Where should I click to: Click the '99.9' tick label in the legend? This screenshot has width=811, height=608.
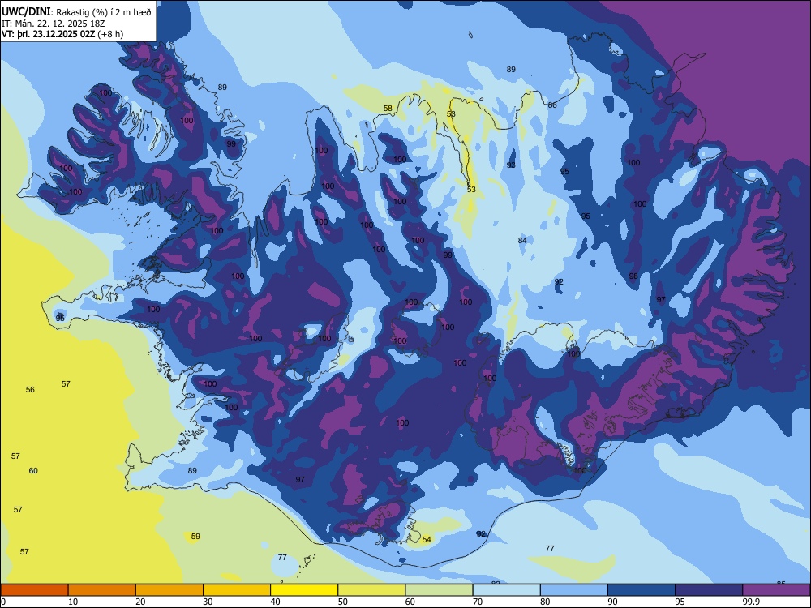coord(750,602)
